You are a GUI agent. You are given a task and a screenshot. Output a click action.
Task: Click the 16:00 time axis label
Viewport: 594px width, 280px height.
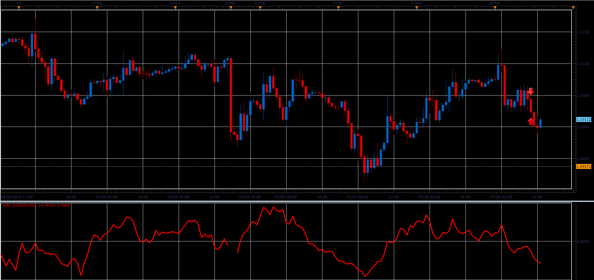[x=71, y=197]
